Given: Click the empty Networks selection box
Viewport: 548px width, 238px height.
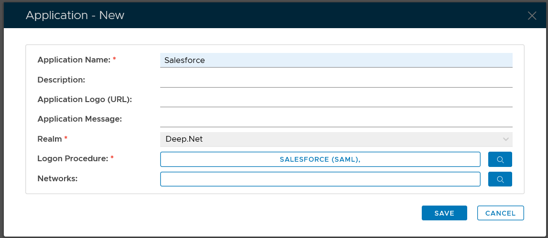Looking at the screenshot, I should (320, 179).
